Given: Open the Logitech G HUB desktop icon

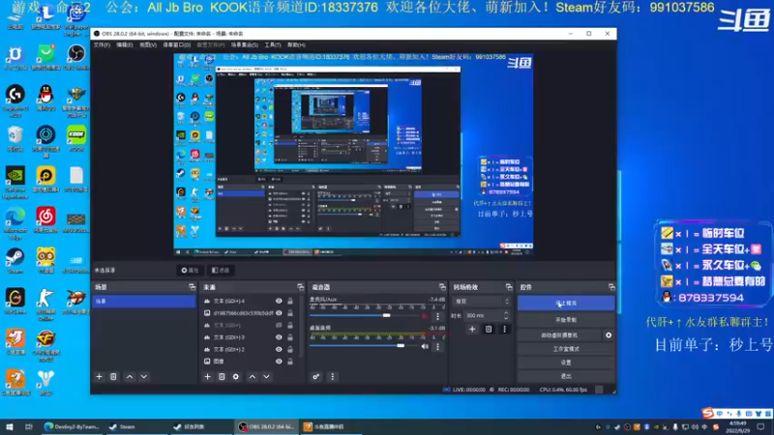Looking at the screenshot, I should click(15, 101).
